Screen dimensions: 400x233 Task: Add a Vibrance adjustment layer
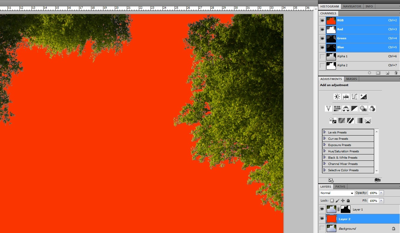[328, 109]
